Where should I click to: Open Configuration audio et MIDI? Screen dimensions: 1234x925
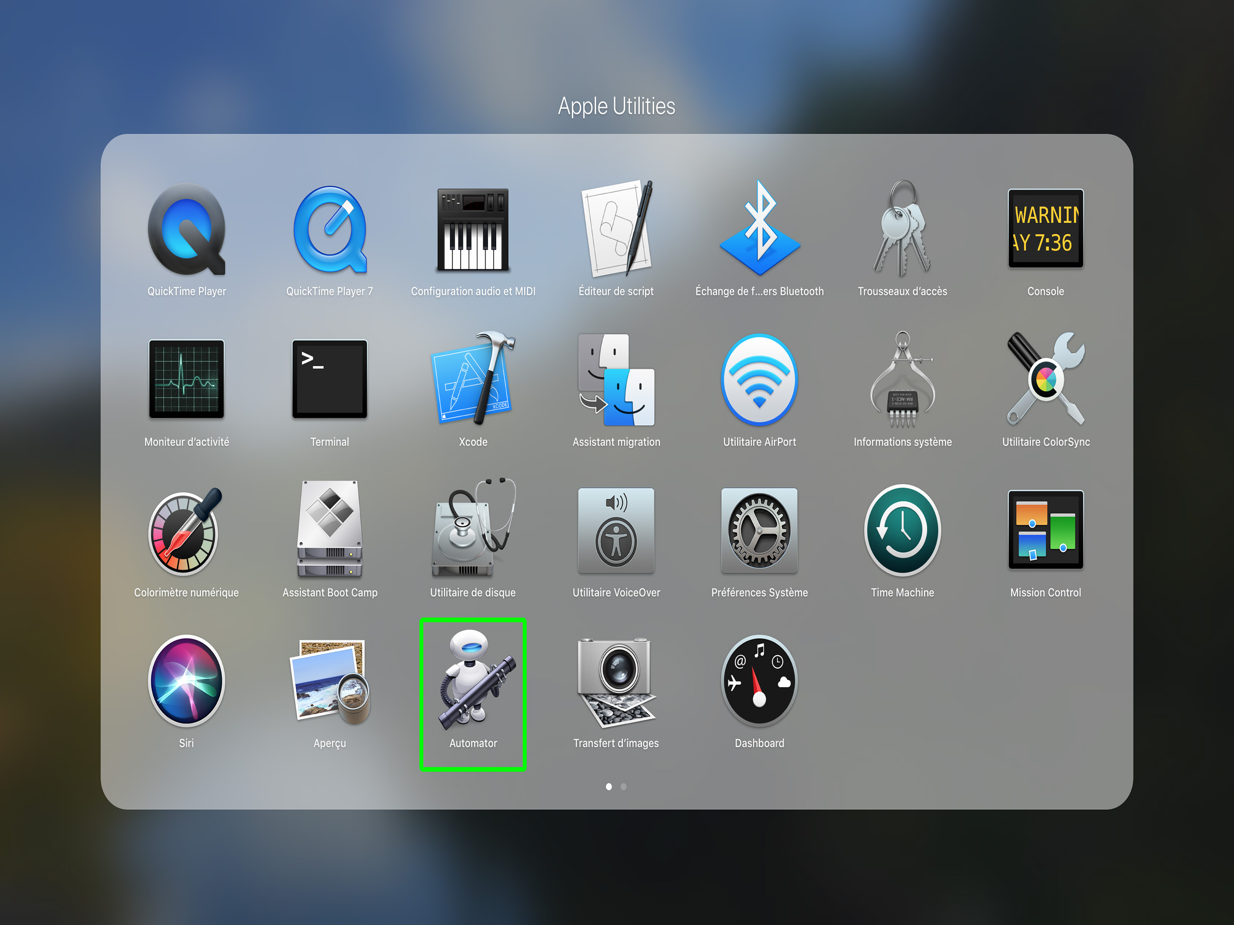473,229
